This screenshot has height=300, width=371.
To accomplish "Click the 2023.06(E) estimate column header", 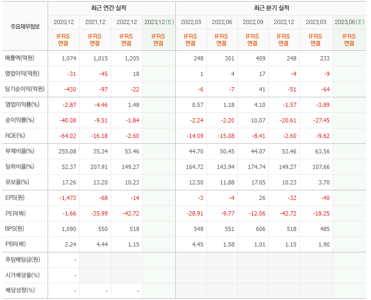I will (x=350, y=22).
